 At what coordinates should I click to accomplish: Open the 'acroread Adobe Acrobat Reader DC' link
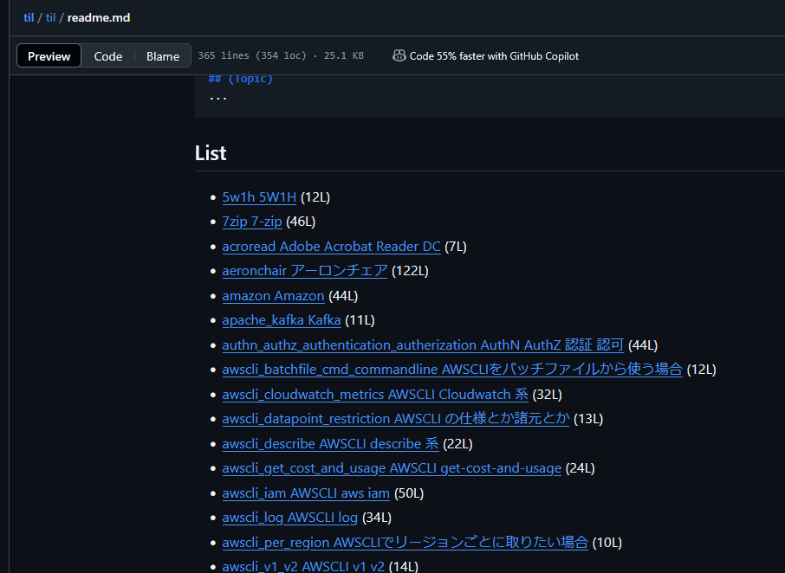331,247
